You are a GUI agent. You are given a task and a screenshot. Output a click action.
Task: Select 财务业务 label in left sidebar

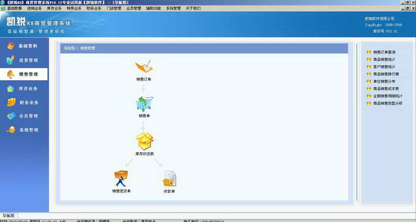(x=29, y=102)
